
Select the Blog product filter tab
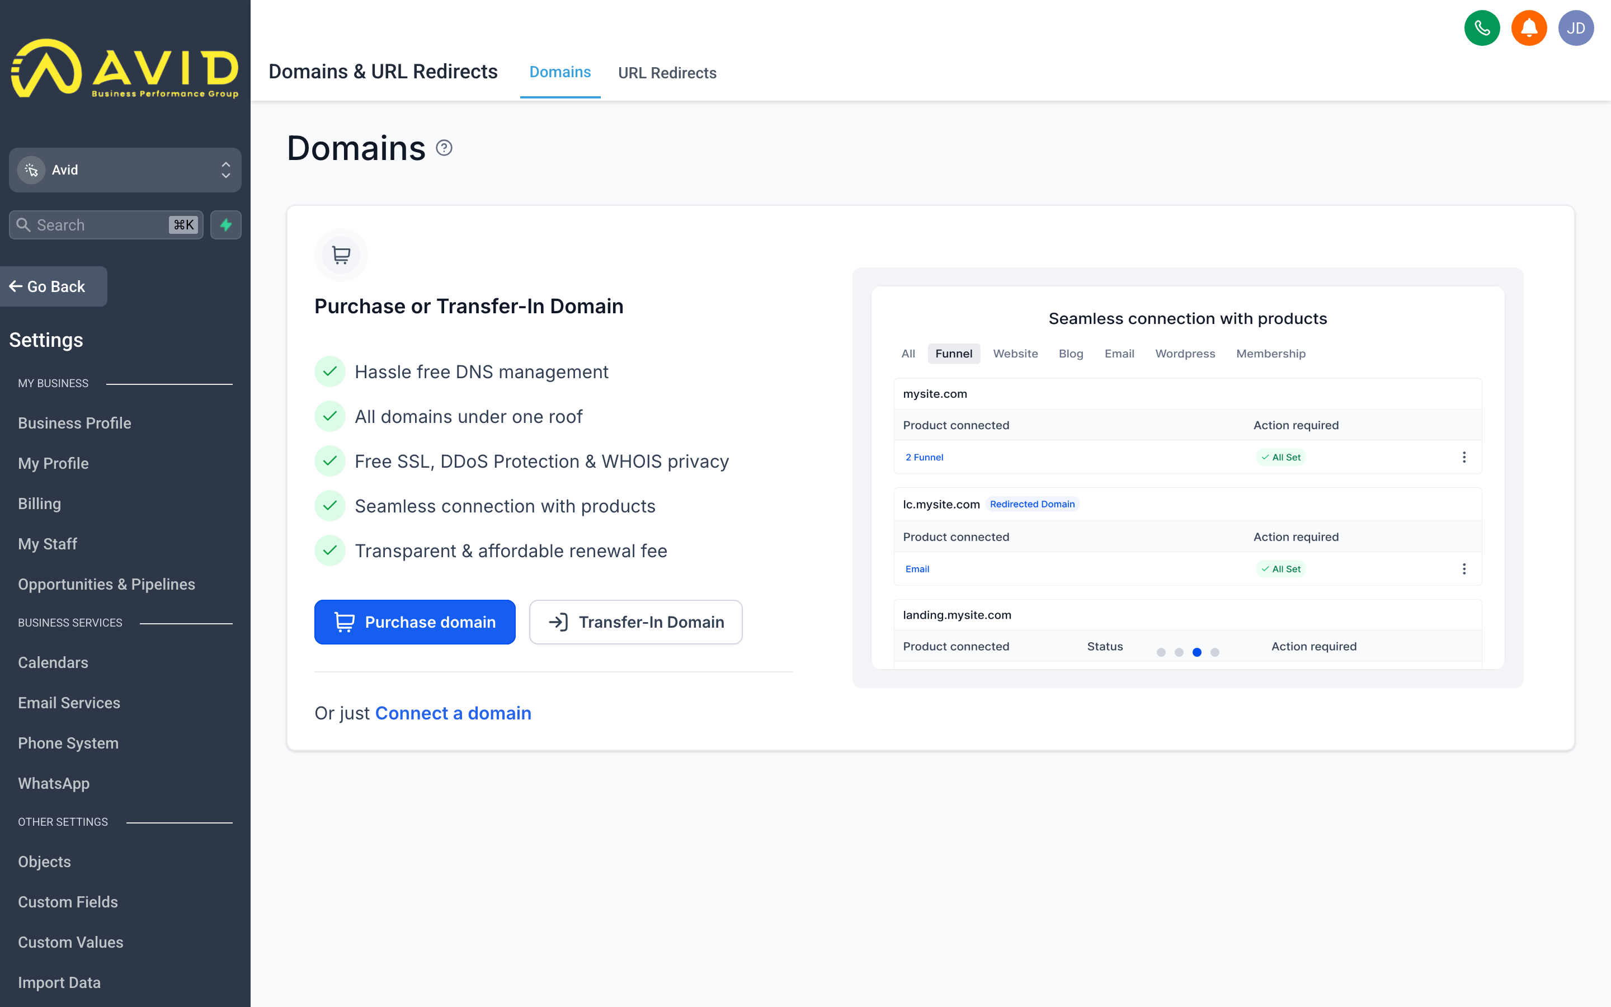tap(1071, 354)
